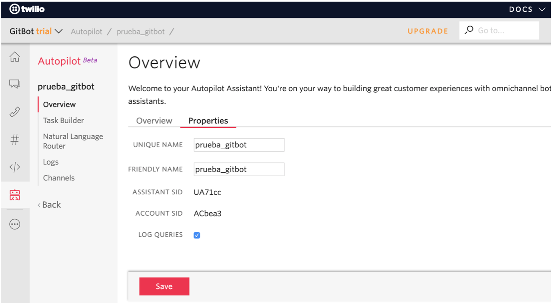Click the prueba_gitbot sidebar title
Screen dimensions: 555x303
coord(66,87)
